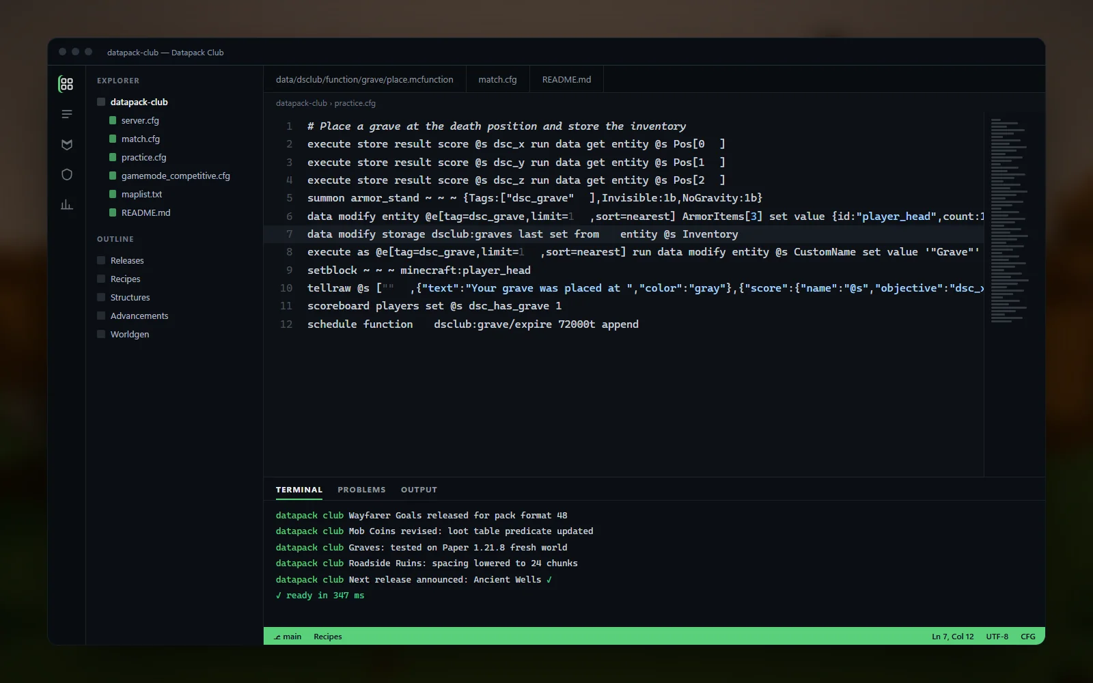This screenshot has height=683, width=1093.
Task: Open the shield icon in activity bar
Action: [x=66, y=174]
